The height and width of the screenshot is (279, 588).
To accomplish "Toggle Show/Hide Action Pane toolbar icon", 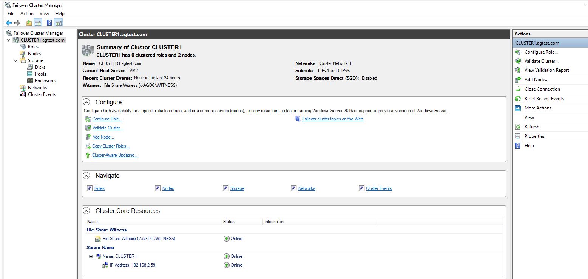I will coord(58,23).
